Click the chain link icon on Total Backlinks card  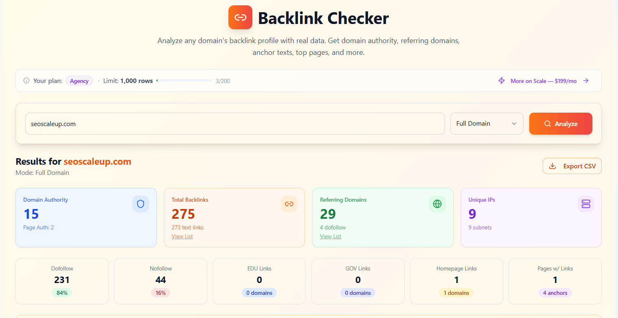point(289,204)
